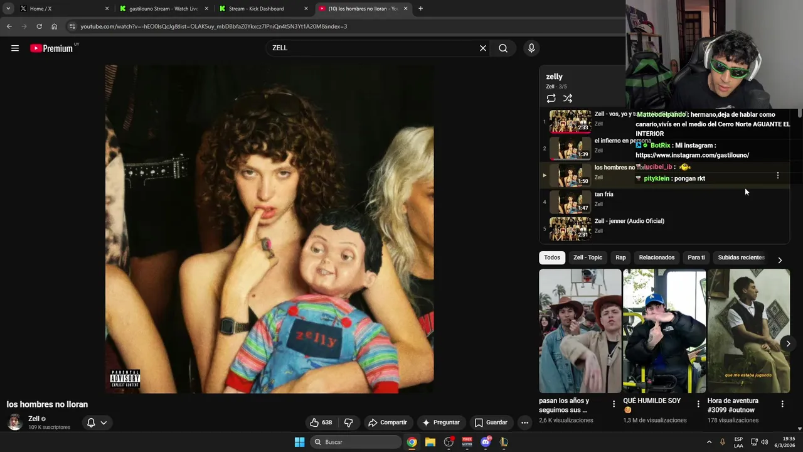The width and height of the screenshot is (803, 452).
Task: Go to YouTube Premium home logo
Action: point(51,48)
